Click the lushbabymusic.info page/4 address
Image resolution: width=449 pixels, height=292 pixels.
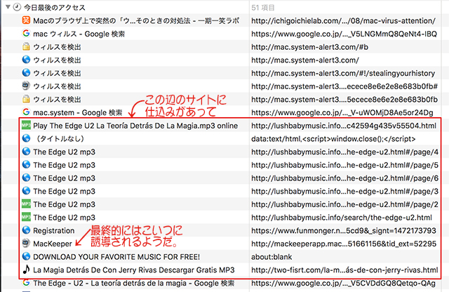(x=344, y=152)
